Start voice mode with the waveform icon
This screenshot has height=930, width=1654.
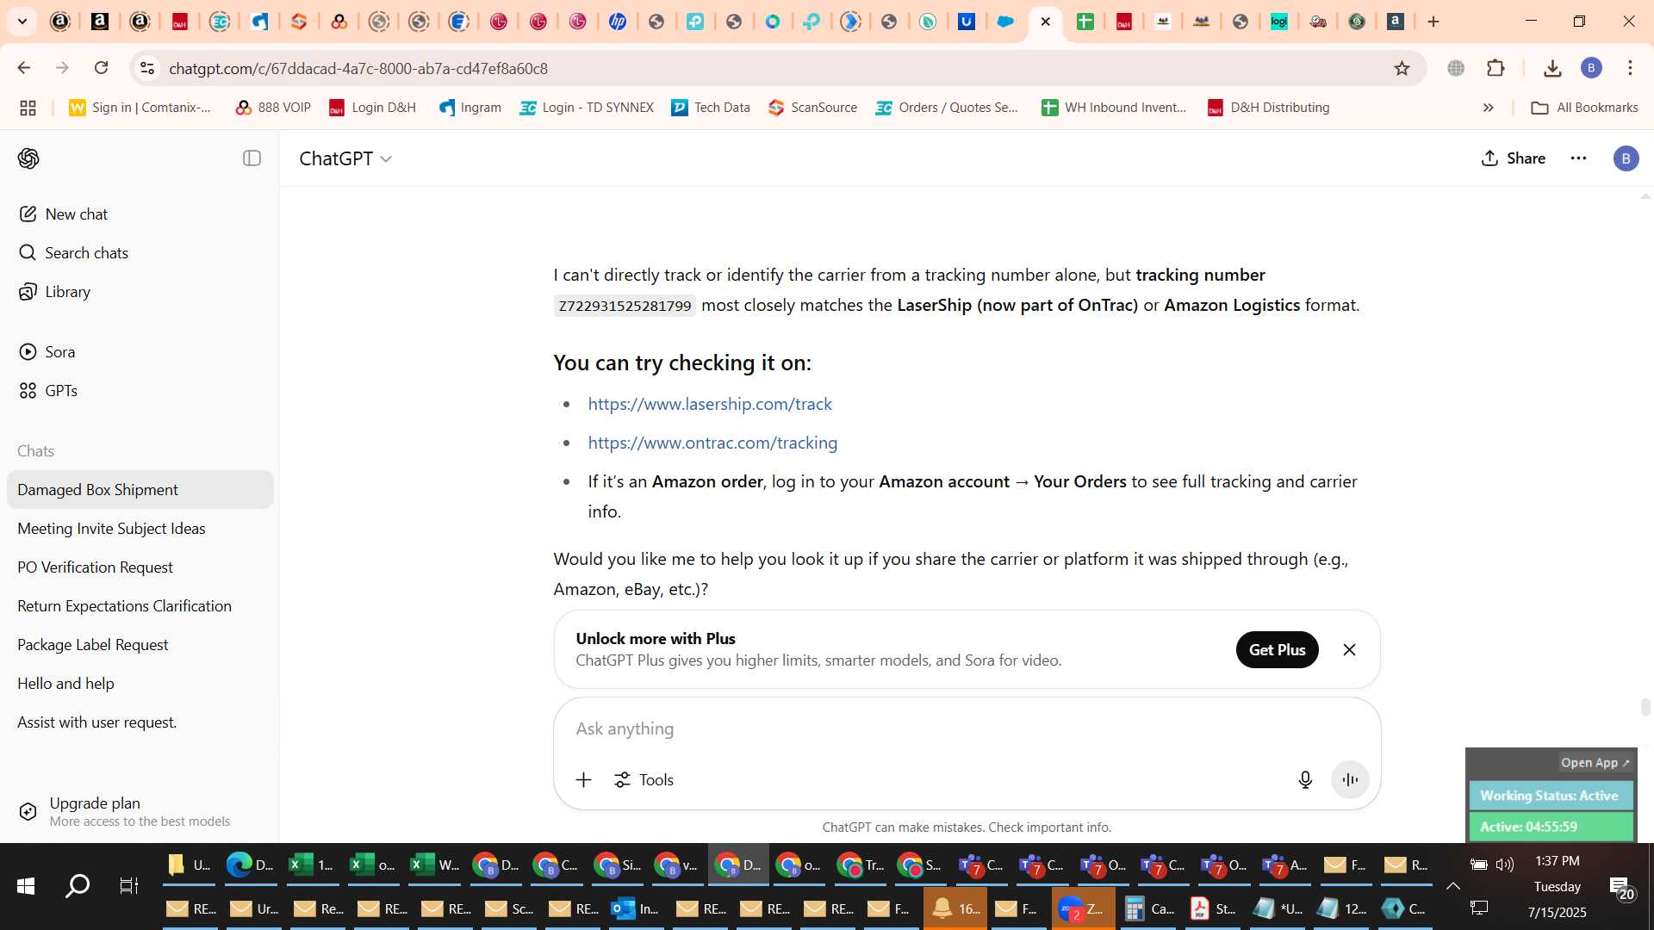[x=1350, y=780]
